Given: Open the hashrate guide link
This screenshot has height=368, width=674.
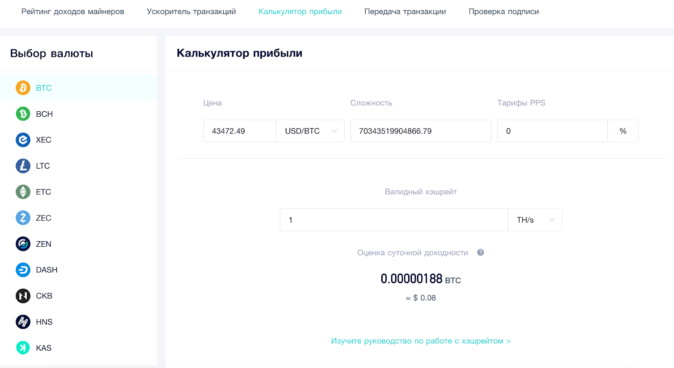Looking at the screenshot, I should pyautogui.click(x=421, y=341).
